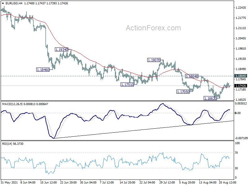
Task: Click the 1.17050 price label
Action: (183, 92)
